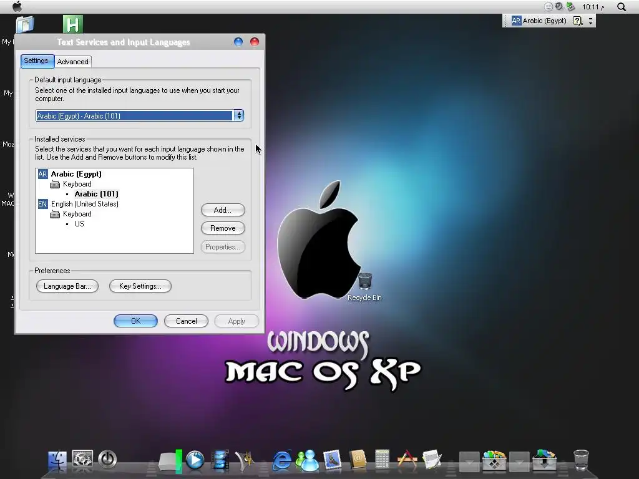Screen dimensions: 639x479
Task: Open the film strip movie dock icon
Action: click(x=220, y=461)
